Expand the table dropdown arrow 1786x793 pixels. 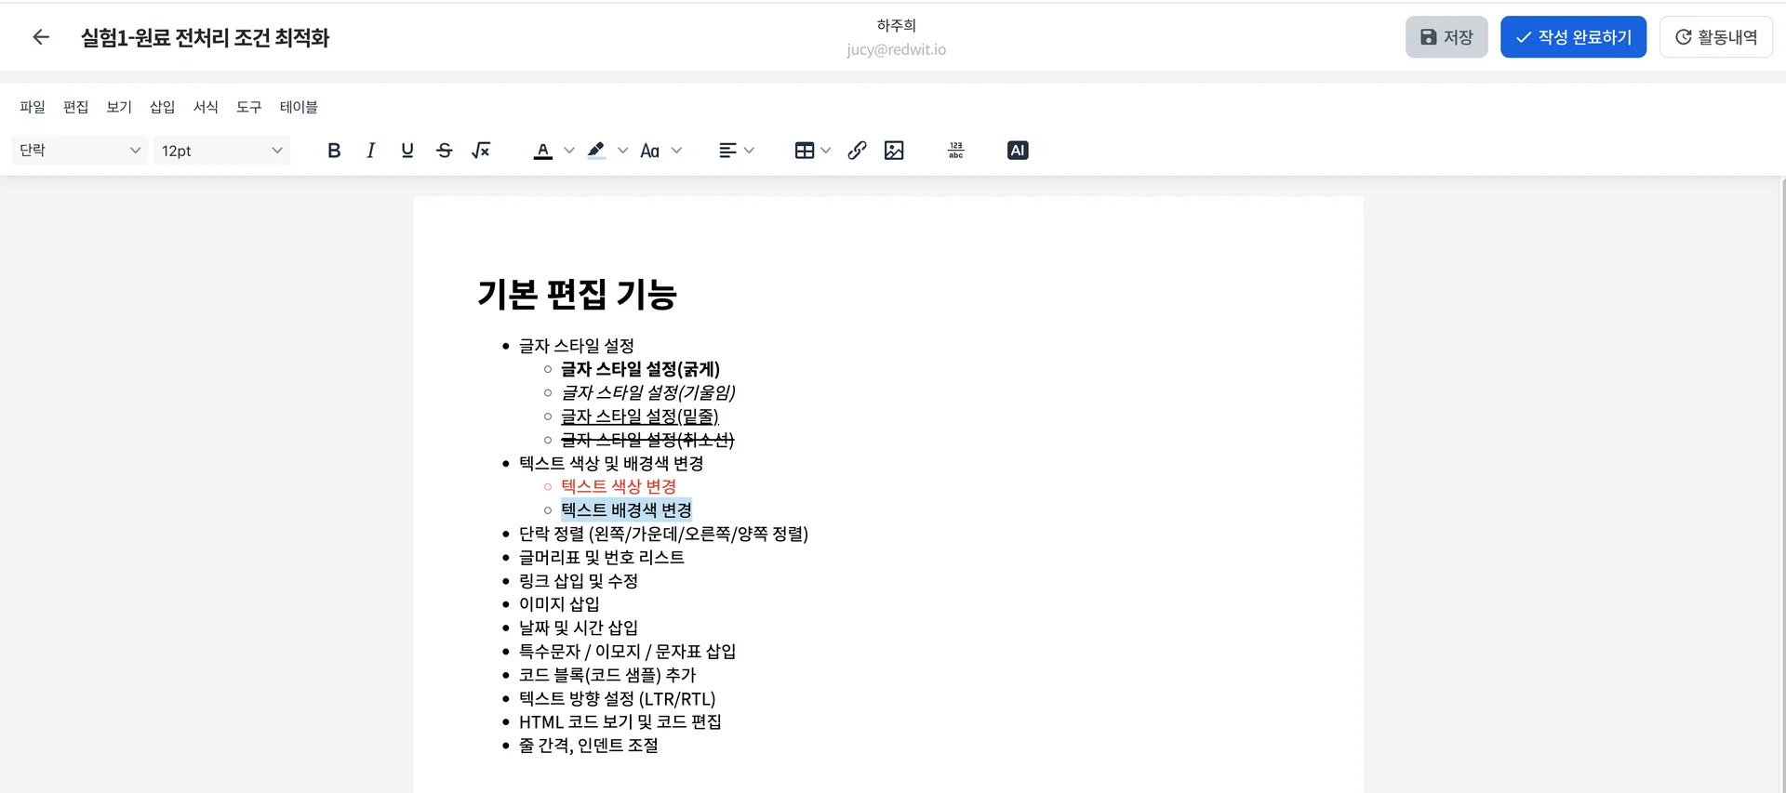click(x=825, y=151)
